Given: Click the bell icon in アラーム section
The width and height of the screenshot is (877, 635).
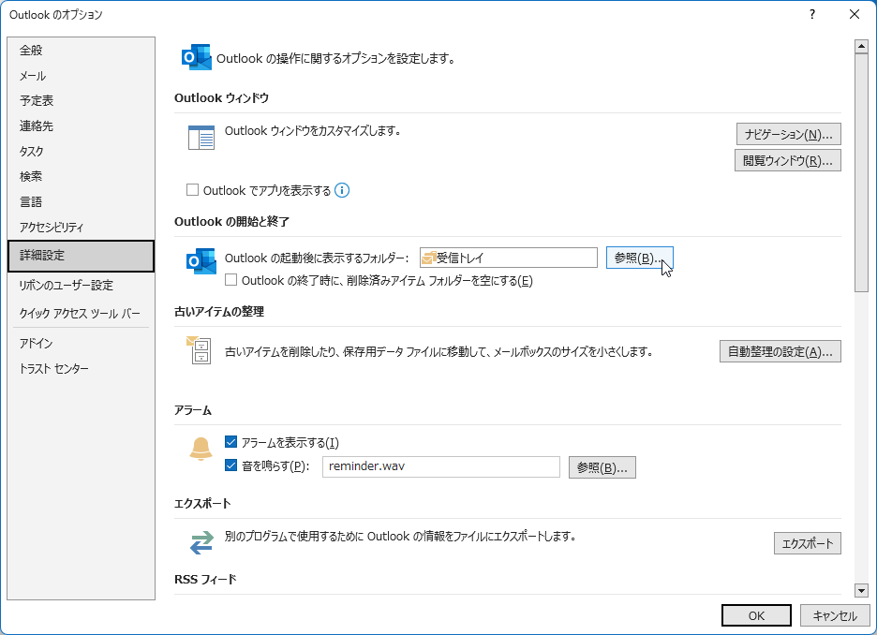Looking at the screenshot, I should (201, 449).
